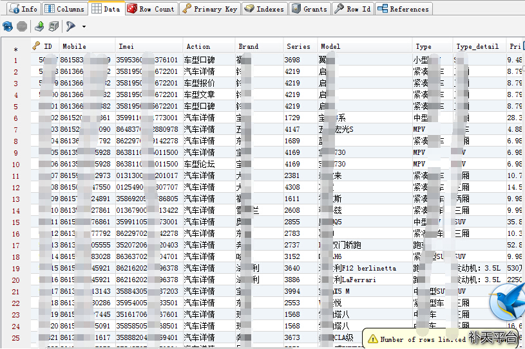Open the References tab
This screenshot has width=525, height=349.
403,9
